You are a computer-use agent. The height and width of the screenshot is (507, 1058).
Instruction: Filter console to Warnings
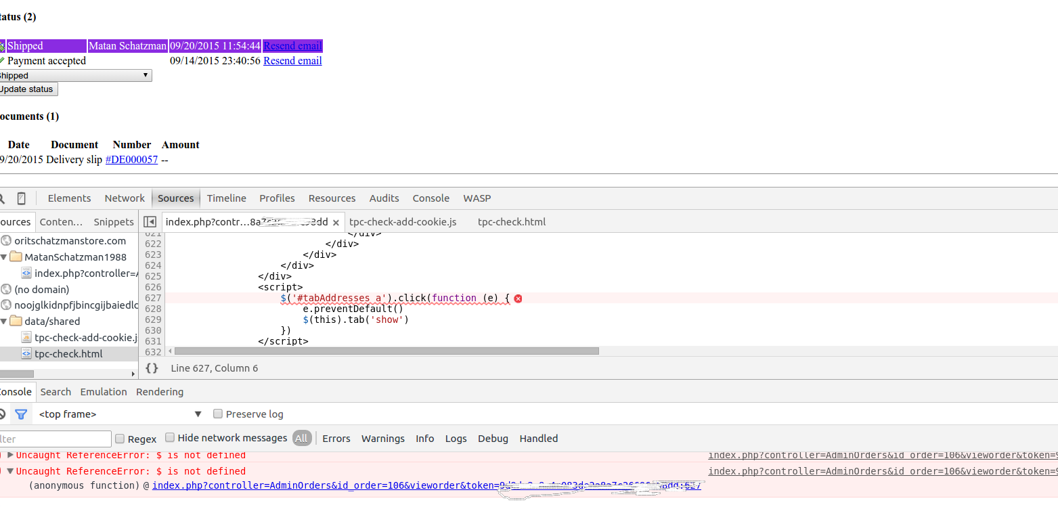[383, 439]
